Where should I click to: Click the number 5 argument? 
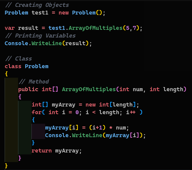point(128,28)
